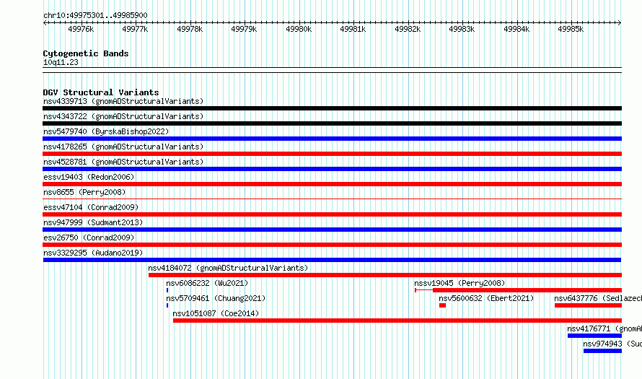Image resolution: width=642 pixels, height=379 pixels.
Task: Click the red bar under essv47104
Action: tap(332, 214)
